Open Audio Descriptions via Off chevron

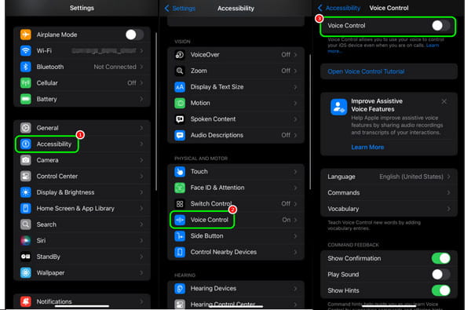coord(296,135)
